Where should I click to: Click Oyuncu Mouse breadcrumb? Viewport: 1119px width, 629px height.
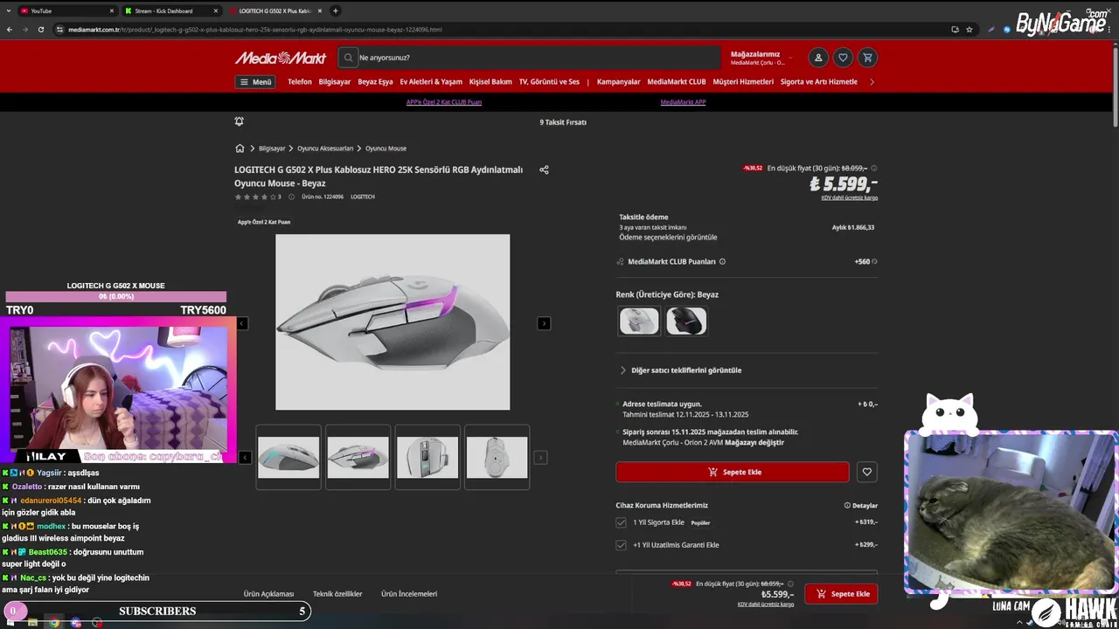point(386,149)
